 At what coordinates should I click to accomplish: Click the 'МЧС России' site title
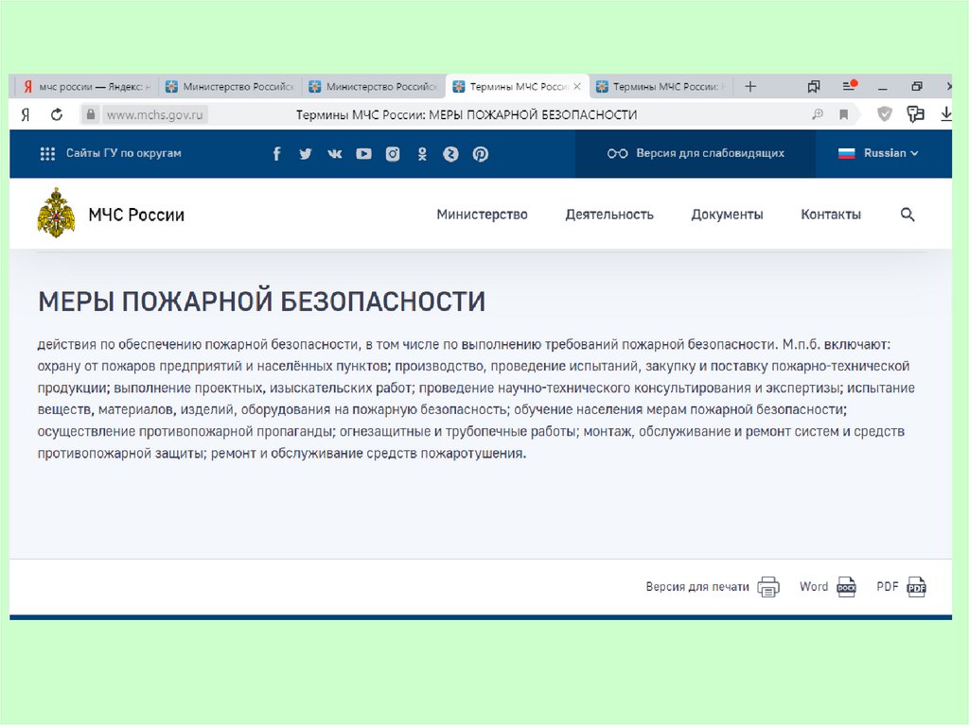(136, 215)
